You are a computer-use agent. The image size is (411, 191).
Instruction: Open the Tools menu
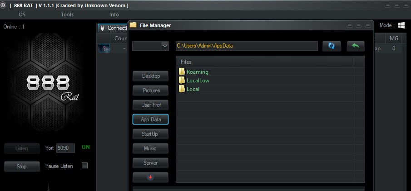[67, 14]
